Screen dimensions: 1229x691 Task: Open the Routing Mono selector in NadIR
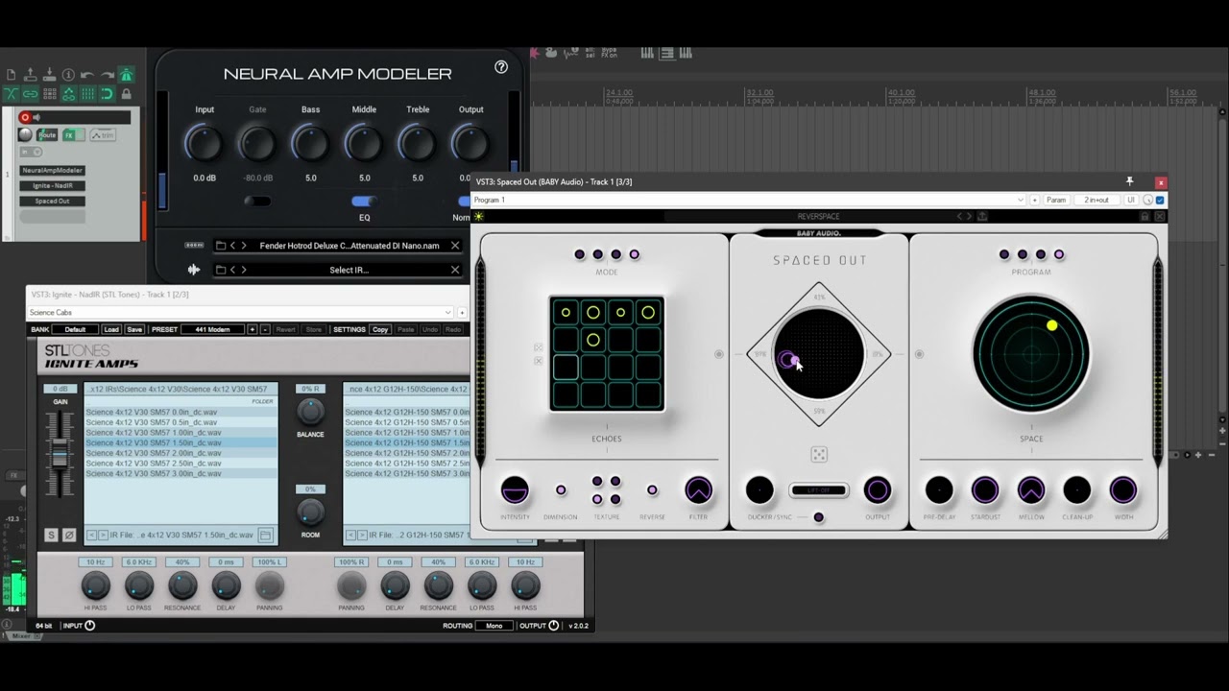tap(494, 626)
